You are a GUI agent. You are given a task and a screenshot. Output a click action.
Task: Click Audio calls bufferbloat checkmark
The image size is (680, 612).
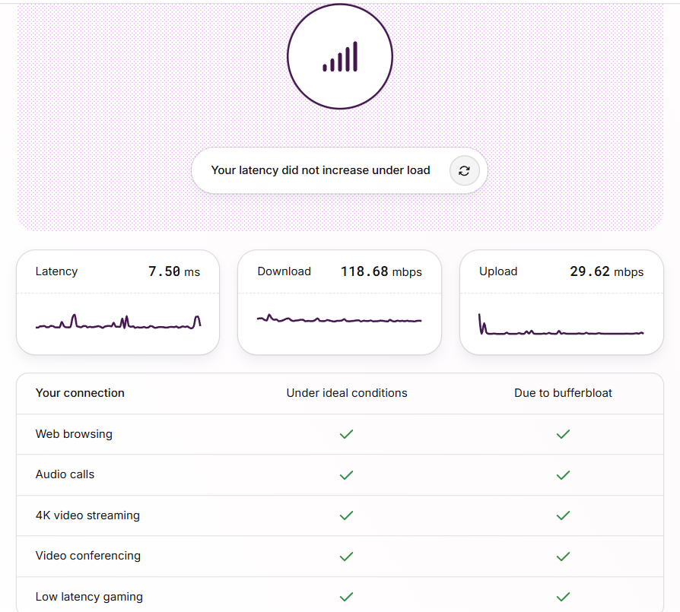click(563, 475)
